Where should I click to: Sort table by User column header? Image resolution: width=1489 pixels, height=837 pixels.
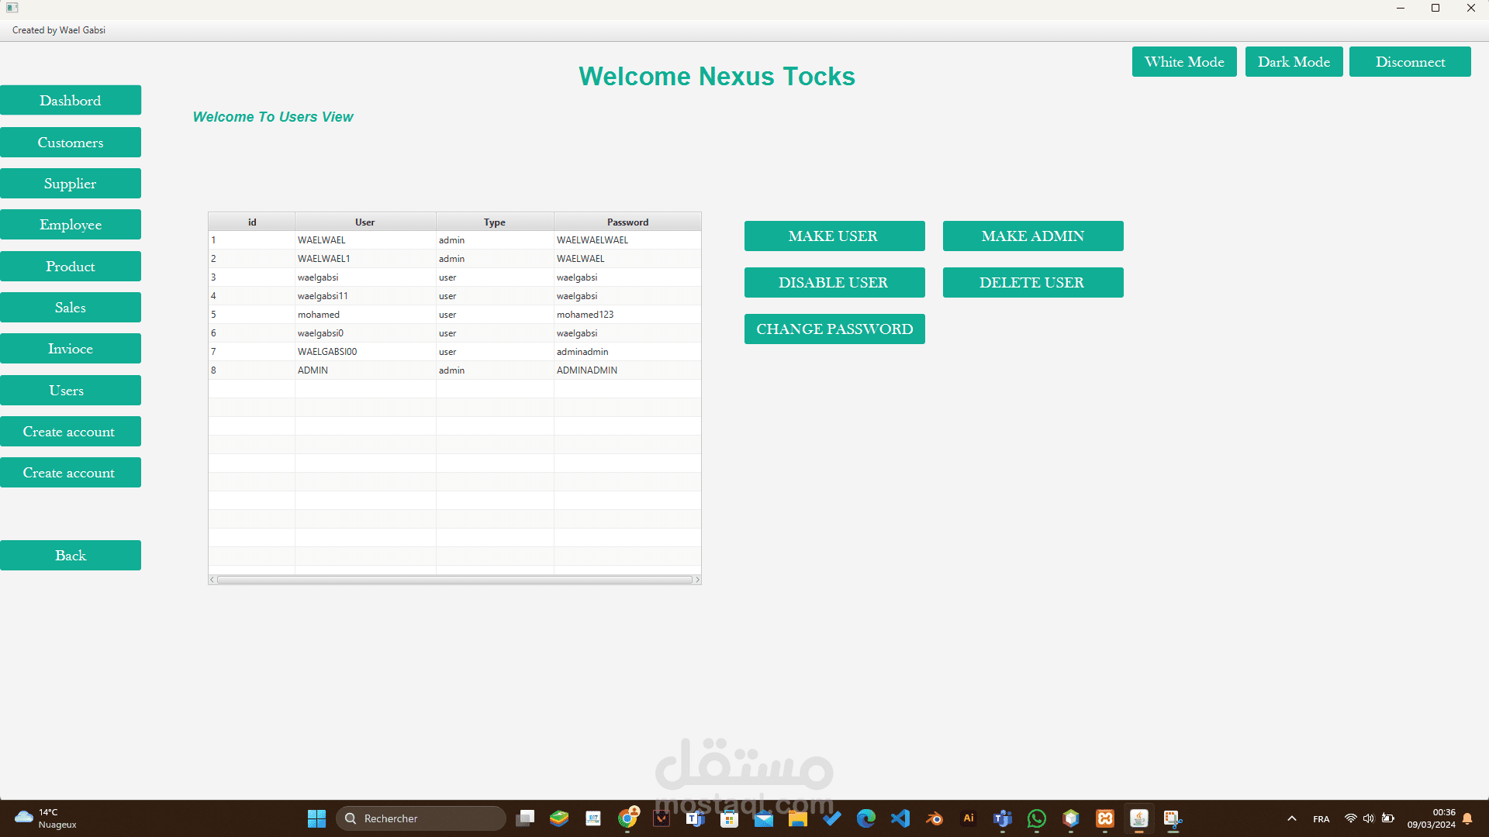(364, 222)
